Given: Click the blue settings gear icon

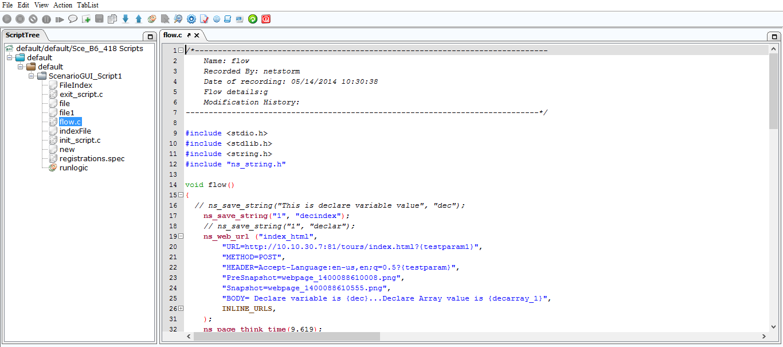Looking at the screenshot, I should [x=191, y=19].
